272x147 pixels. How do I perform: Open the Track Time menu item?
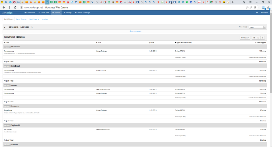point(44,12)
